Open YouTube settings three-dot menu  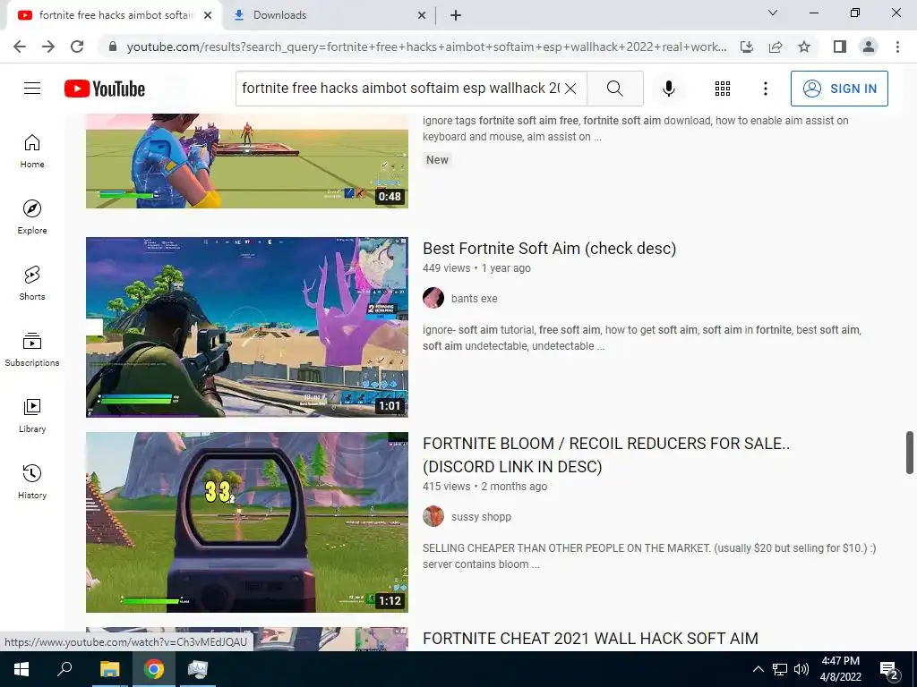pyautogui.click(x=765, y=89)
